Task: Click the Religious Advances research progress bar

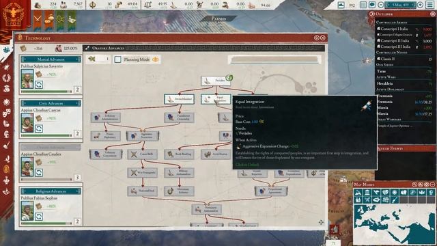Action: [x=46, y=223]
